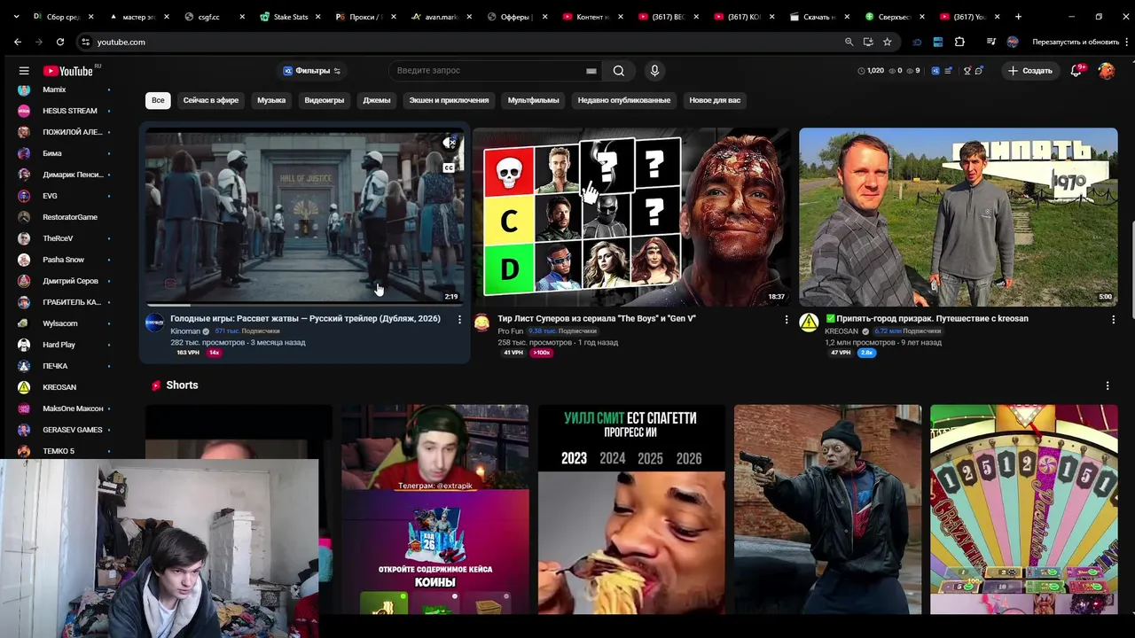The width and height of the screenshot is (1135, 638).
Task: Open the Hunger Games trailer title link
Action: click(x=305, y=318)
